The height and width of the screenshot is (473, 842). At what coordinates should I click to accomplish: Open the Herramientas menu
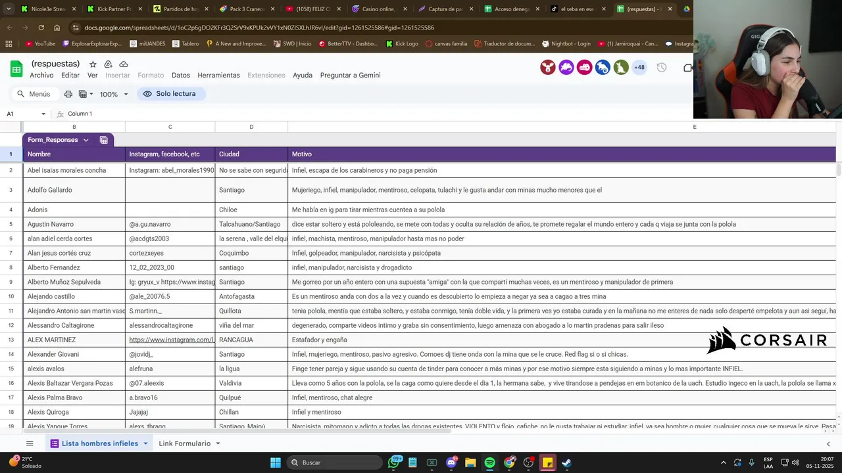218,75
